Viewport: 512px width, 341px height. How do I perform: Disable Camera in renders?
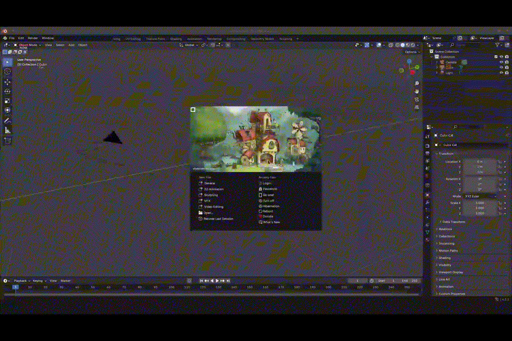click(x=507, y=62)
